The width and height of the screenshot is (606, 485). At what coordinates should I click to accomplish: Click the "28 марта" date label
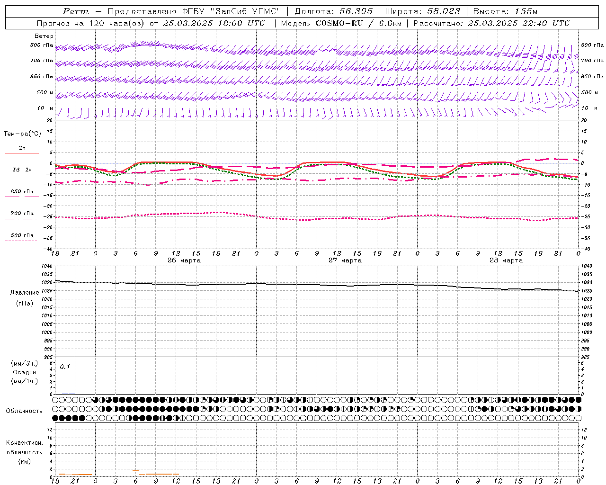point(506,260)
